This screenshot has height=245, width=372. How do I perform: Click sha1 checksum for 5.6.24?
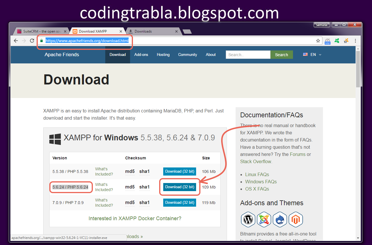tap(144, 187)
